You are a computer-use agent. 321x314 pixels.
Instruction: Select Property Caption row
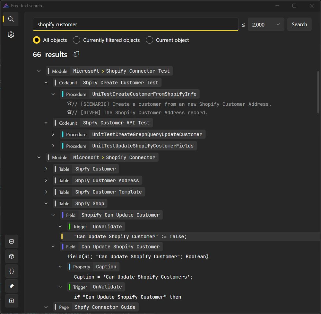click(93, 267)
